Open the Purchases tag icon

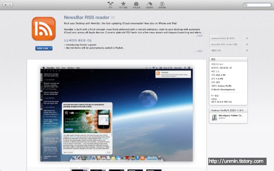pos(149,5)
